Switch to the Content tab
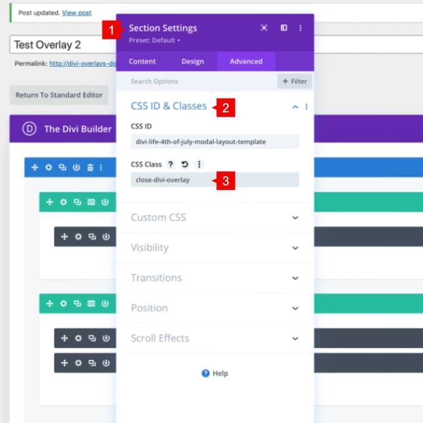423x423 pixels. [142, 61]
